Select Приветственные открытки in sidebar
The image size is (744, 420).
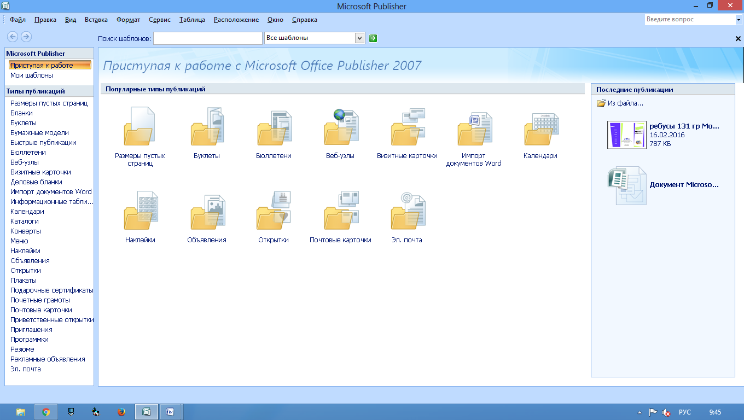(x=52, y=320)
